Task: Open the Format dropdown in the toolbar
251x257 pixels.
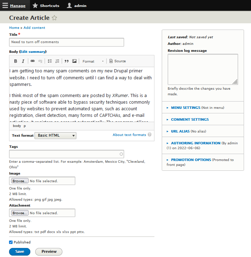Action: [93, 61]
